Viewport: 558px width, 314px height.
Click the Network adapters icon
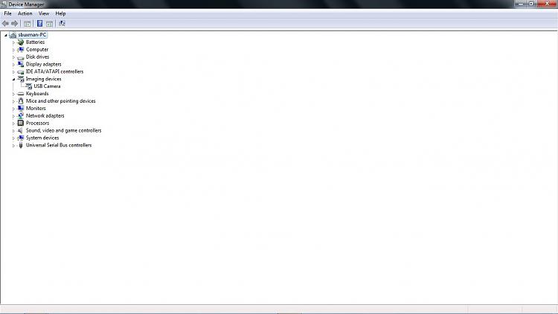point(21,115)
